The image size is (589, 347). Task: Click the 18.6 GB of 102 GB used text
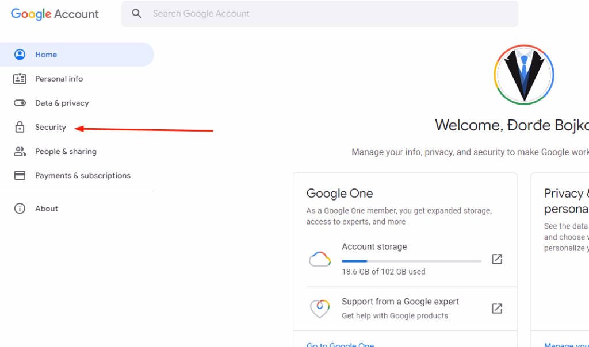click(x=384, y=272)
